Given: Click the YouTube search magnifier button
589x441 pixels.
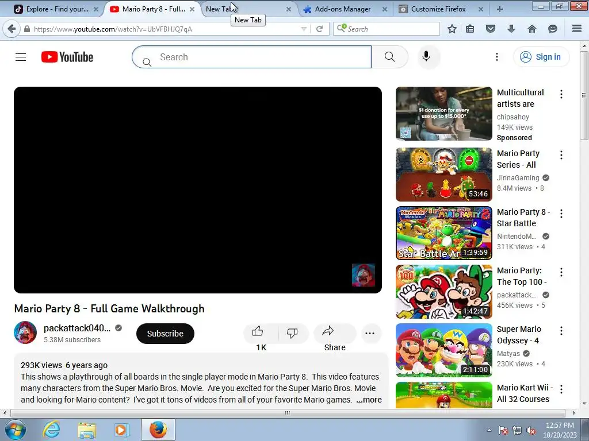Looking at the screenshot, I should pyautogui.click(x=389, y=57).
